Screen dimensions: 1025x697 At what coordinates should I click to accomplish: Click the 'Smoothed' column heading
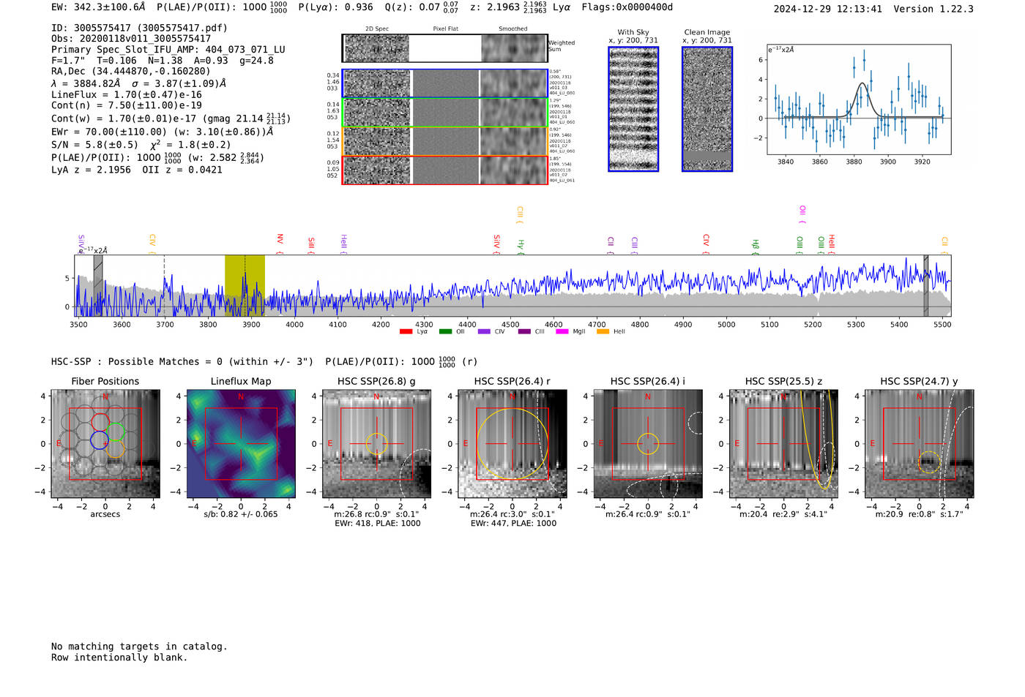[x=513, y=29]
